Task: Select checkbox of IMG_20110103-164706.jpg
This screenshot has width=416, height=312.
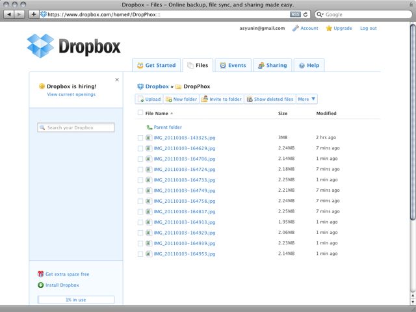Action: [140, 159]
